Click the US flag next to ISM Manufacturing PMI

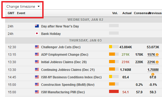click(x=37, y=92)
